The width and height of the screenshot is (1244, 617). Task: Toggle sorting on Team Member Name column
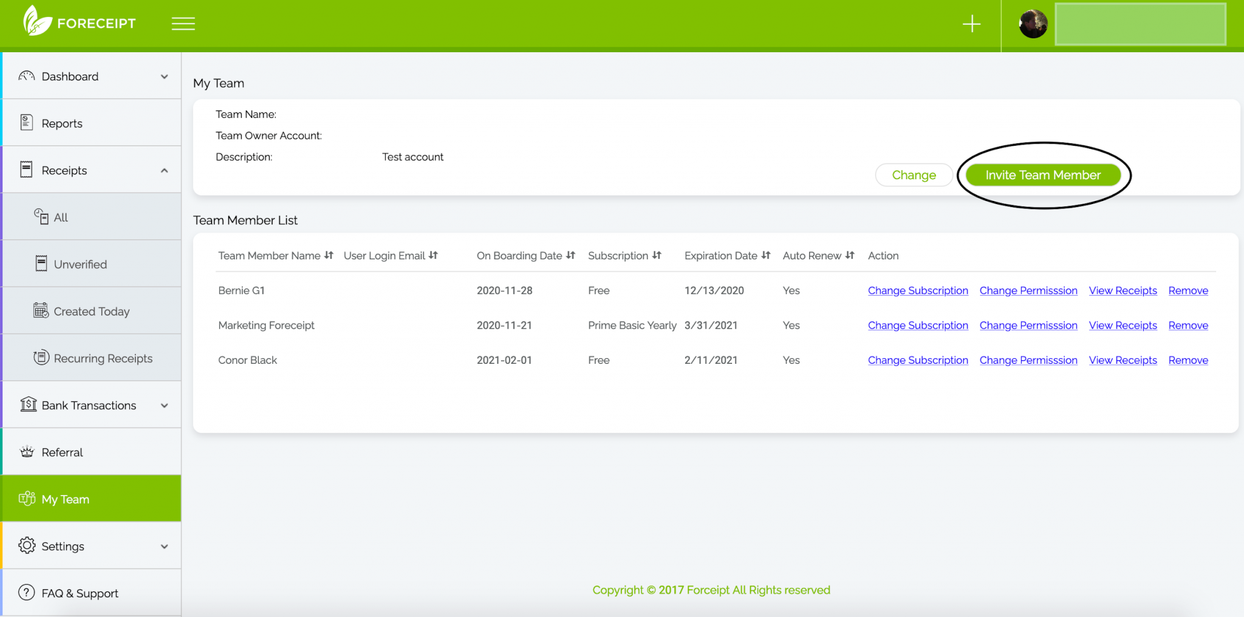click(x=329, y=255)
